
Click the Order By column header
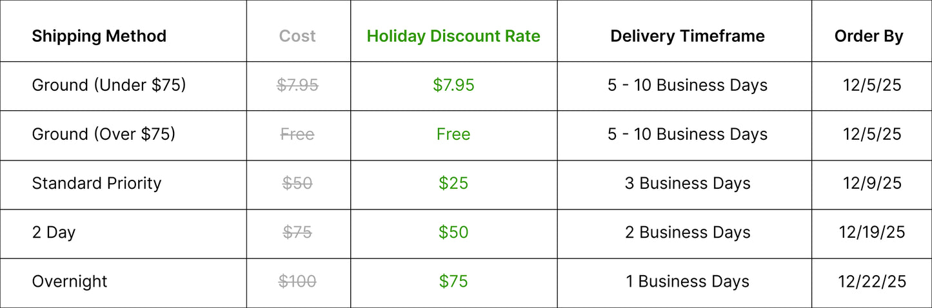point(869,36)
